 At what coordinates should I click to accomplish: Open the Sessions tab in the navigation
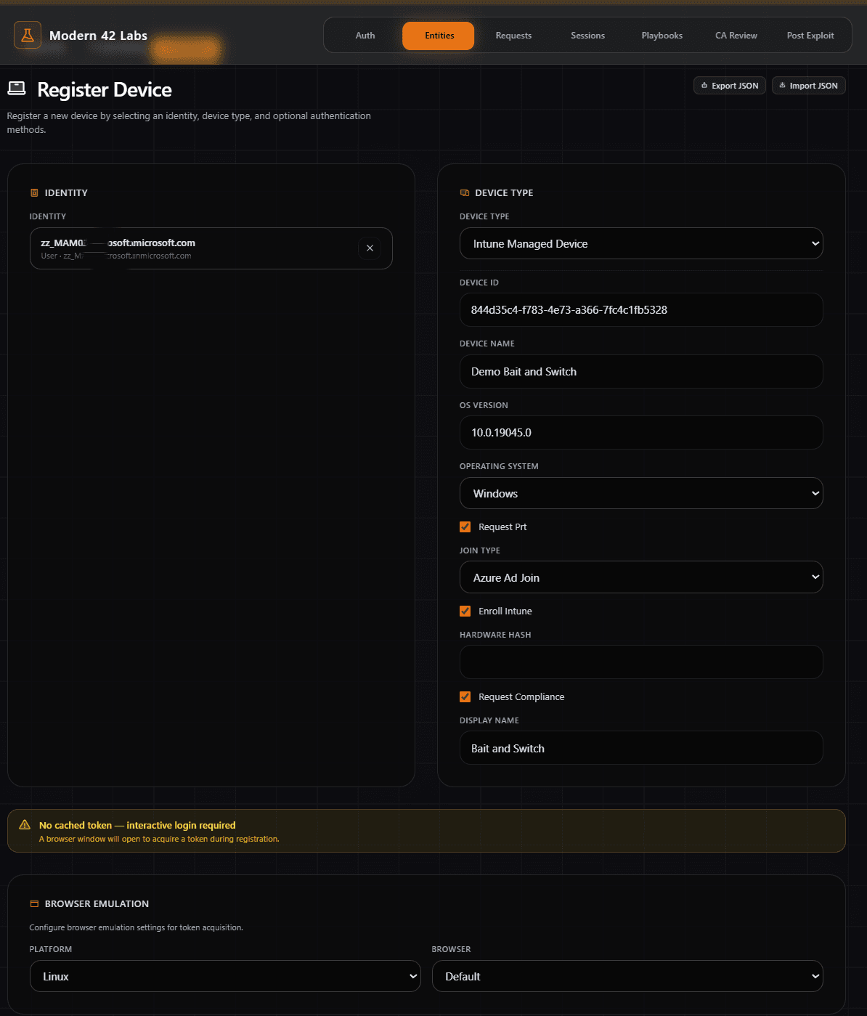(587, 35)
